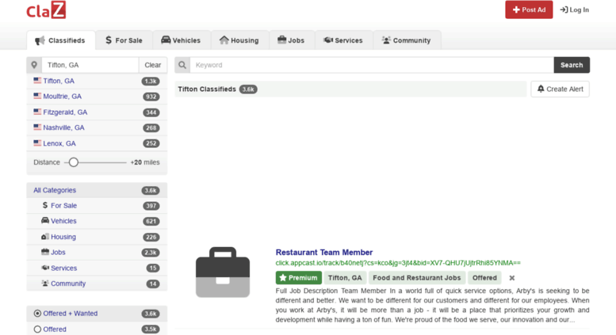Screen dimensions: 616x335
Task: Select Fitzgerald, GA location
Action: click(97, 112)
